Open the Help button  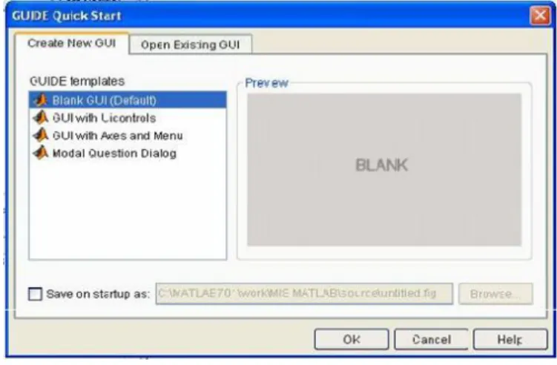(510, 340)
